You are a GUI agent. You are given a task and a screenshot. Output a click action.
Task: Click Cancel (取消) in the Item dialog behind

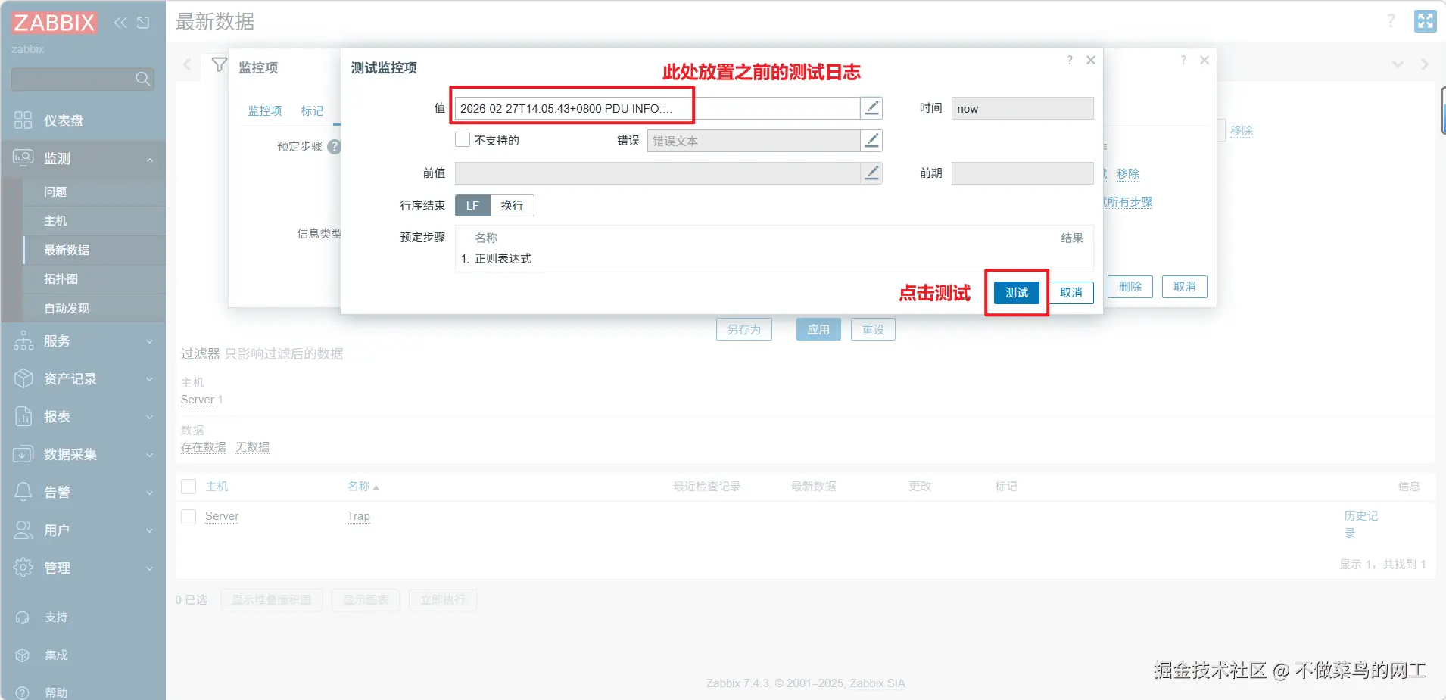[x=1185, y=287]
